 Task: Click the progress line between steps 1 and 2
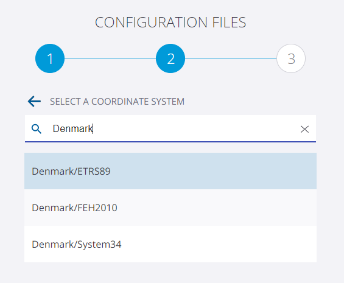[x=110, y=58]
